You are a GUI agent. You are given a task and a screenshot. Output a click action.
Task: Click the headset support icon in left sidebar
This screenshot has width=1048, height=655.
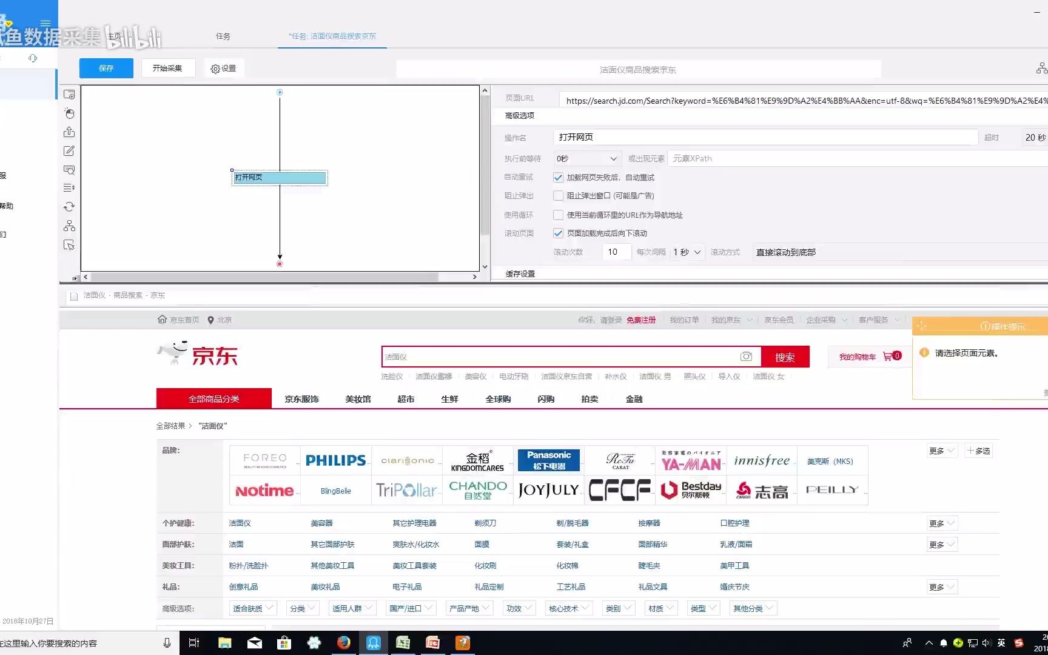pos(33,58)
